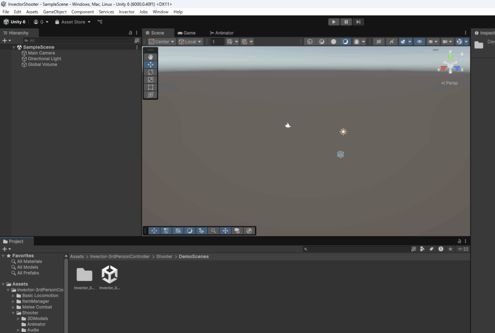Click Shooter in the breadcrumb path
The image size is (495, 333).
tap(164, 257)
